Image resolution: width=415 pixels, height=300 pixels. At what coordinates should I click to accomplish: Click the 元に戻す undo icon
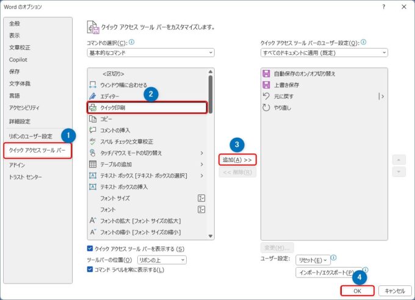[x=266, y=96]
